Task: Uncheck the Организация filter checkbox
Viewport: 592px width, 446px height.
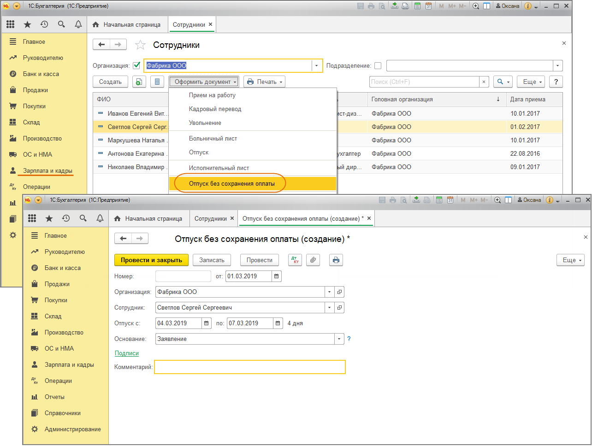Action: (x=136, y=65)
